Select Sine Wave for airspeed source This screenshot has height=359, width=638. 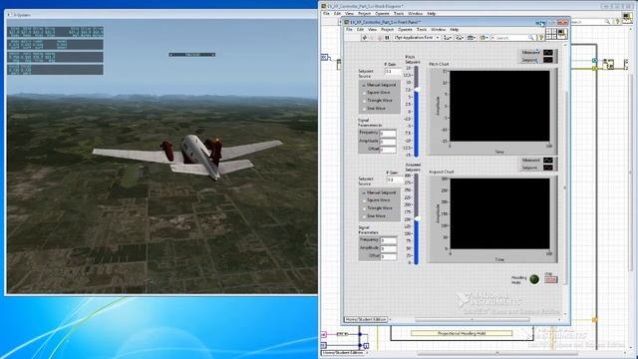point(375,216)
